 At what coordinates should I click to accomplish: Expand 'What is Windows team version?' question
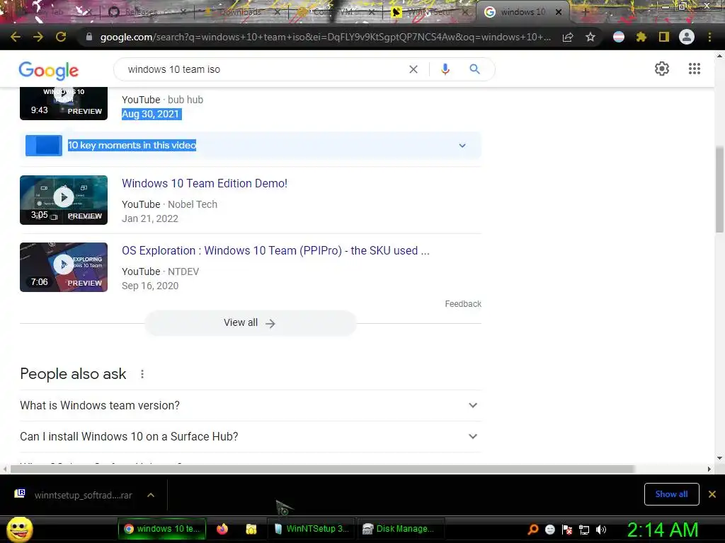251,405
